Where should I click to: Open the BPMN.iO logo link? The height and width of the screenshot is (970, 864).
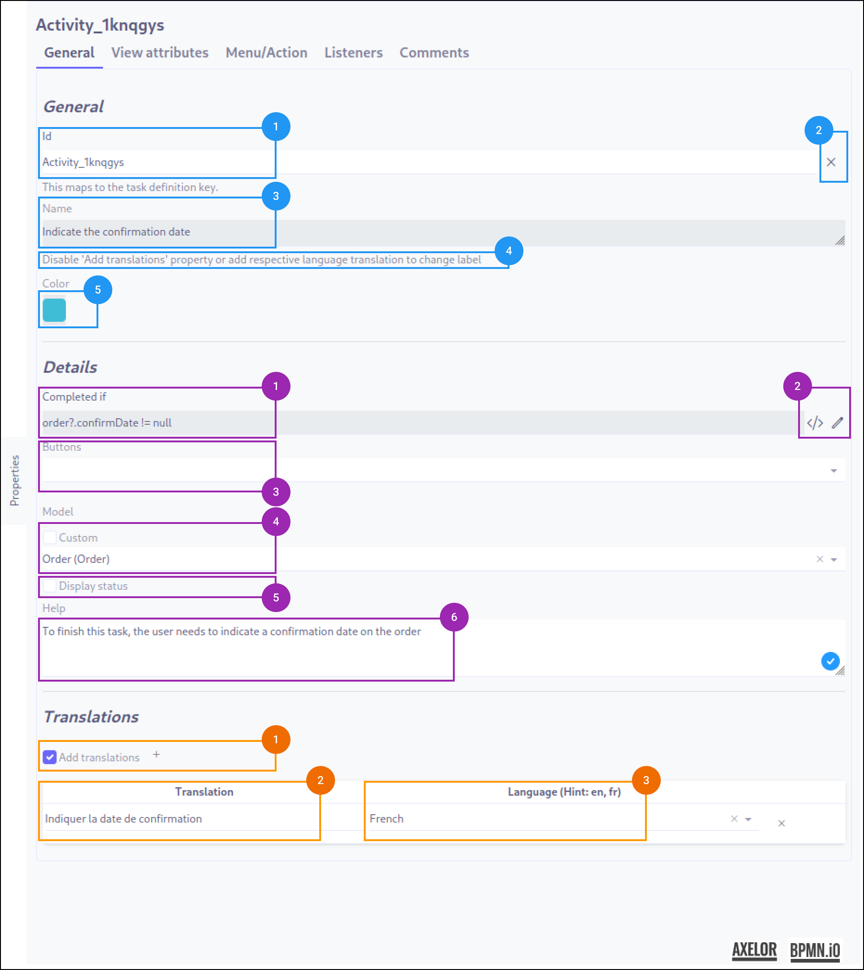(815, 951)
